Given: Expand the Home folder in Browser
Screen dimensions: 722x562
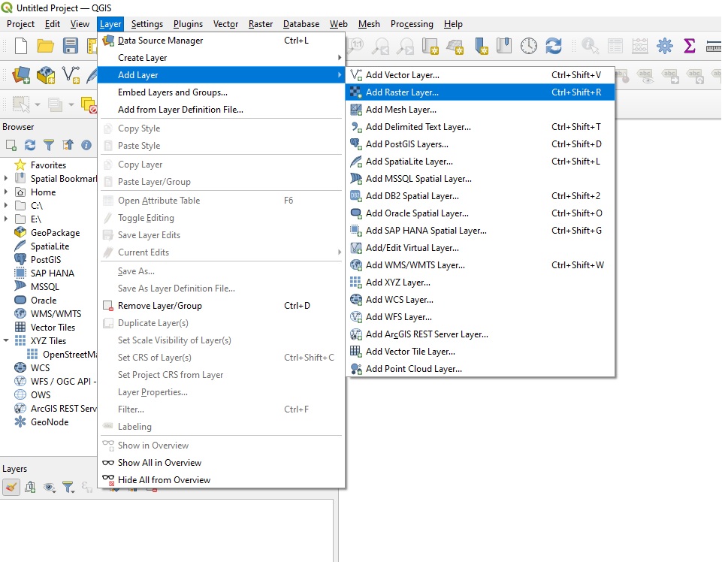Looking at the screenshot, I should 7,192.
